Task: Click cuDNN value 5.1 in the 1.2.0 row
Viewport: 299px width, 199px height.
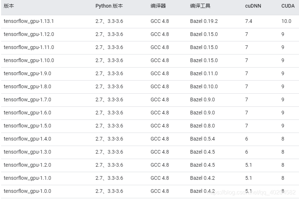Action: click(x=249, y=165)
